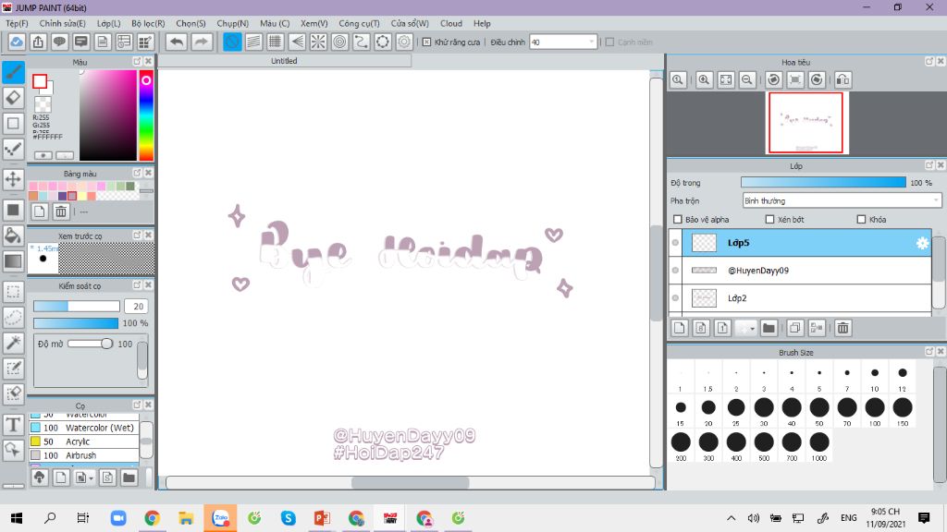
Task: Select the Text tool
Action: (x=13, y=425)
